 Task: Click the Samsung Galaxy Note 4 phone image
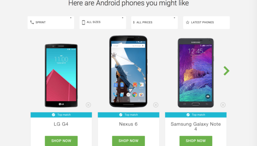pyautogui.click(x=196, y=73)
